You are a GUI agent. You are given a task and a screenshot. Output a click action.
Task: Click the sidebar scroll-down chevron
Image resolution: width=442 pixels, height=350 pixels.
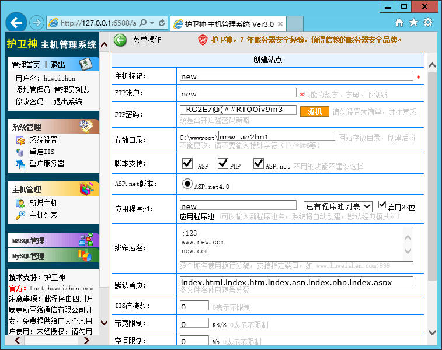[x=104, y=323]
